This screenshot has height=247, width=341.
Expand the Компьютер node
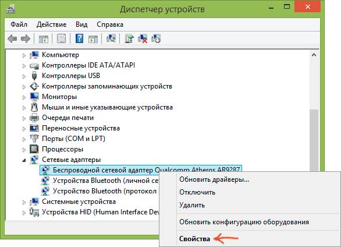tap(24, 55)
